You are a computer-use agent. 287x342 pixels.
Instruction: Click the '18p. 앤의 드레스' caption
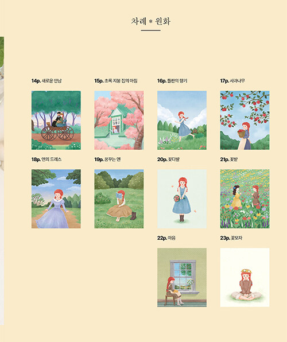pyautogui.click(x=46, y=160)
